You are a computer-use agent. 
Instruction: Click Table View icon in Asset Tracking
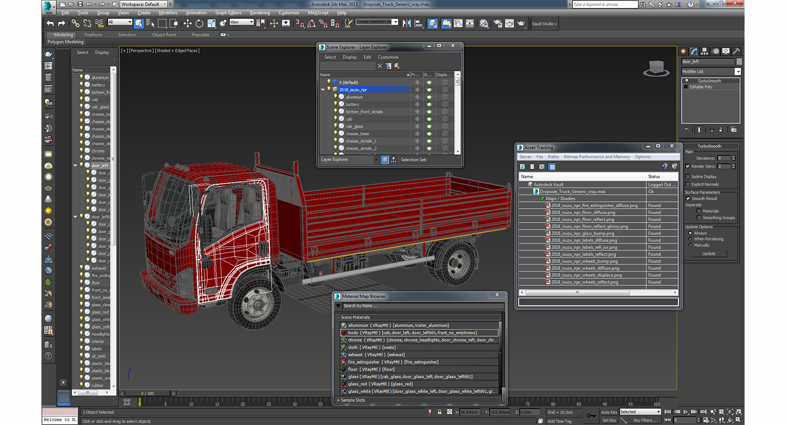pyautogui.click(x=552, y=167)
